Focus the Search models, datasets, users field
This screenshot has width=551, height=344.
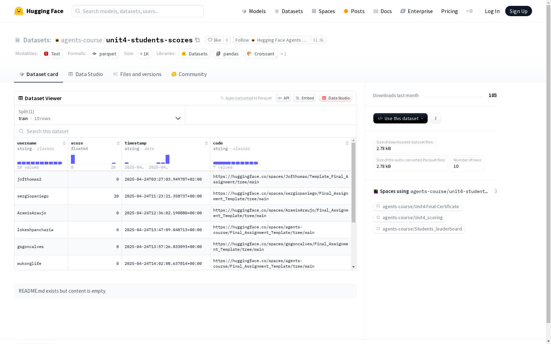(x=138, y=11)
